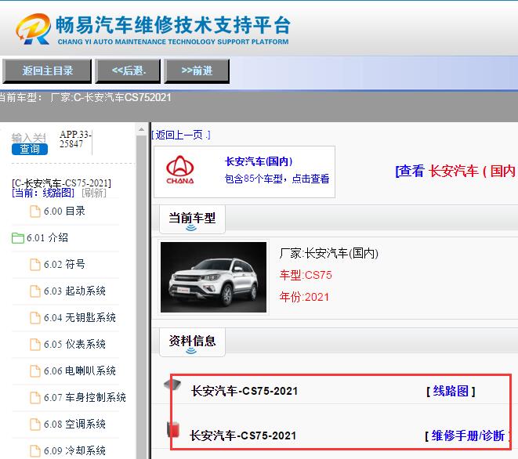Open 6.05 仪表系统 tree item
The image size is (518, 459).
(74, 344)
